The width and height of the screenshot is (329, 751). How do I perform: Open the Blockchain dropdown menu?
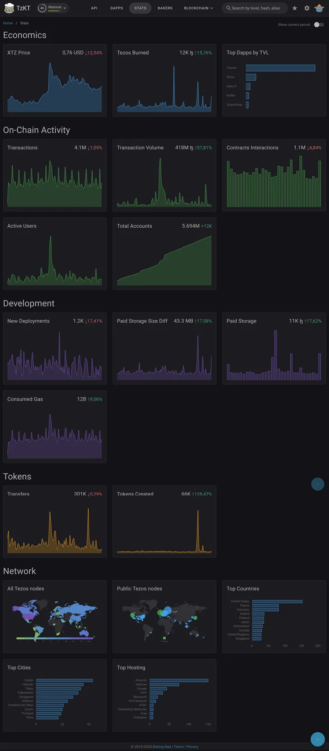(198, 8)
